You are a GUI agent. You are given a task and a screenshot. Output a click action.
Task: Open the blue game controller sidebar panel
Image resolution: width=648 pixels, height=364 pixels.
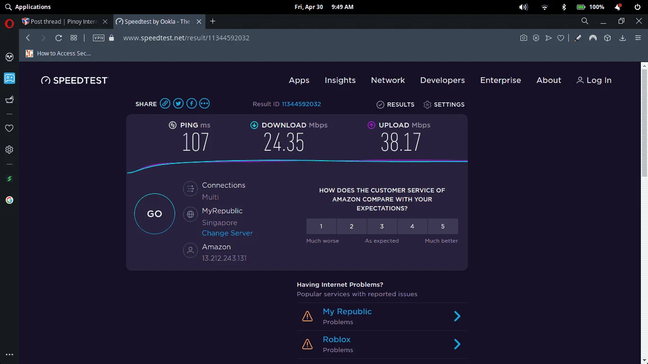point(9,78)
